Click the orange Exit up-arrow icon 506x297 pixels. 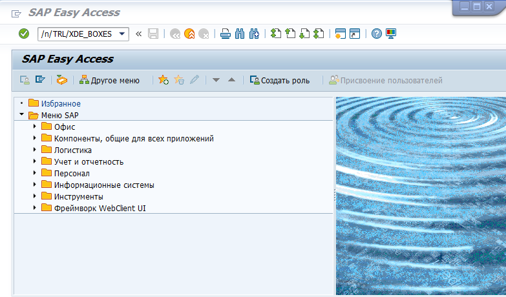[189, 34]
